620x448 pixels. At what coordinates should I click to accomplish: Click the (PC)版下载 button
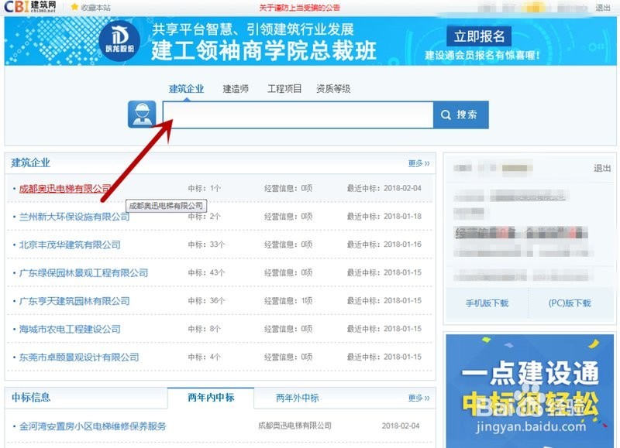(570, 303)
